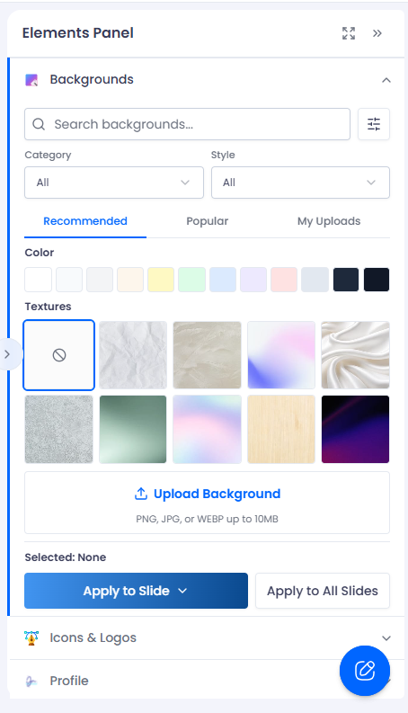Click the upload arrow icon
The width and height of the screenshot is (408, 713).
click(x=141, y=494)
